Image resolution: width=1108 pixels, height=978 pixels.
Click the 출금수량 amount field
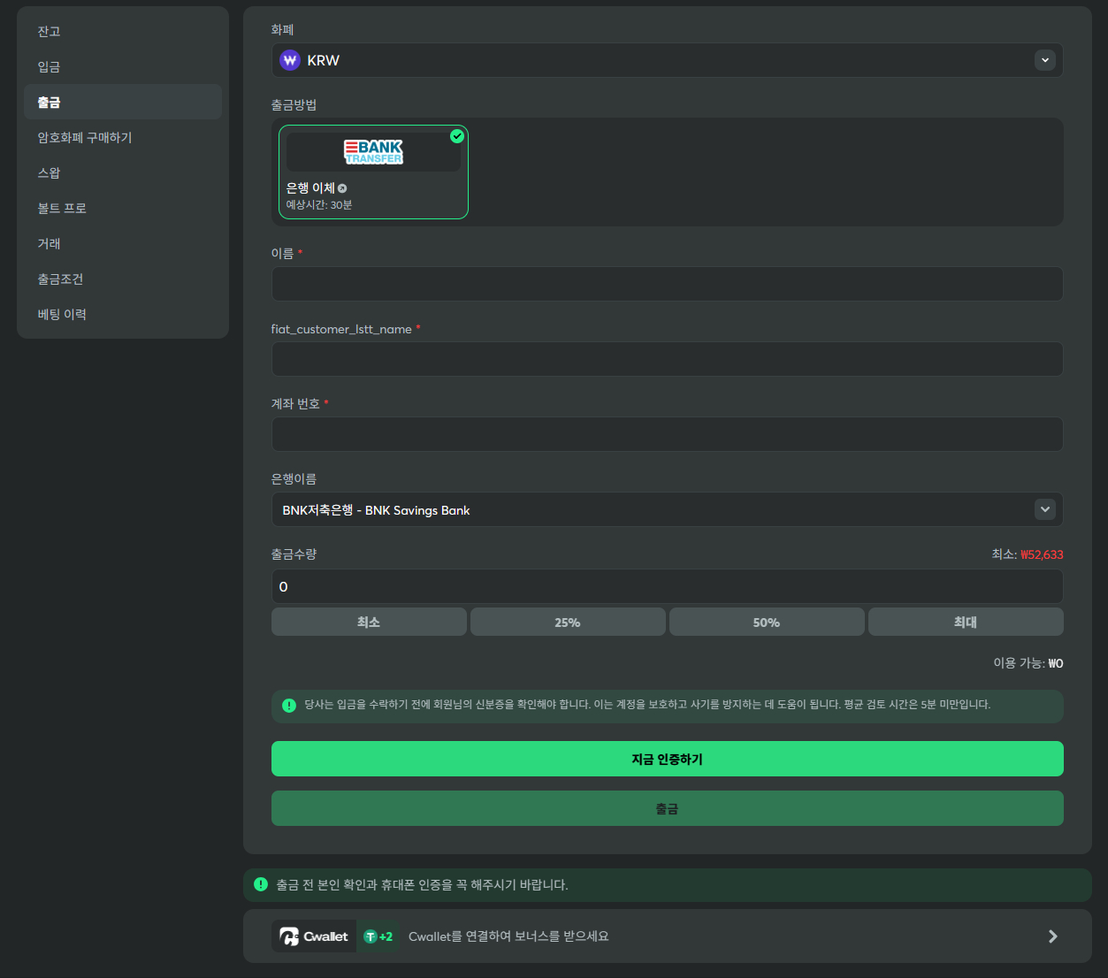click(x=668, y=586)
